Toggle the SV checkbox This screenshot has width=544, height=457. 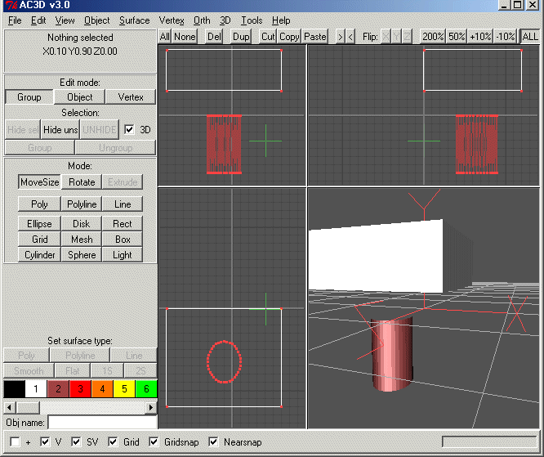pos(77,442)
